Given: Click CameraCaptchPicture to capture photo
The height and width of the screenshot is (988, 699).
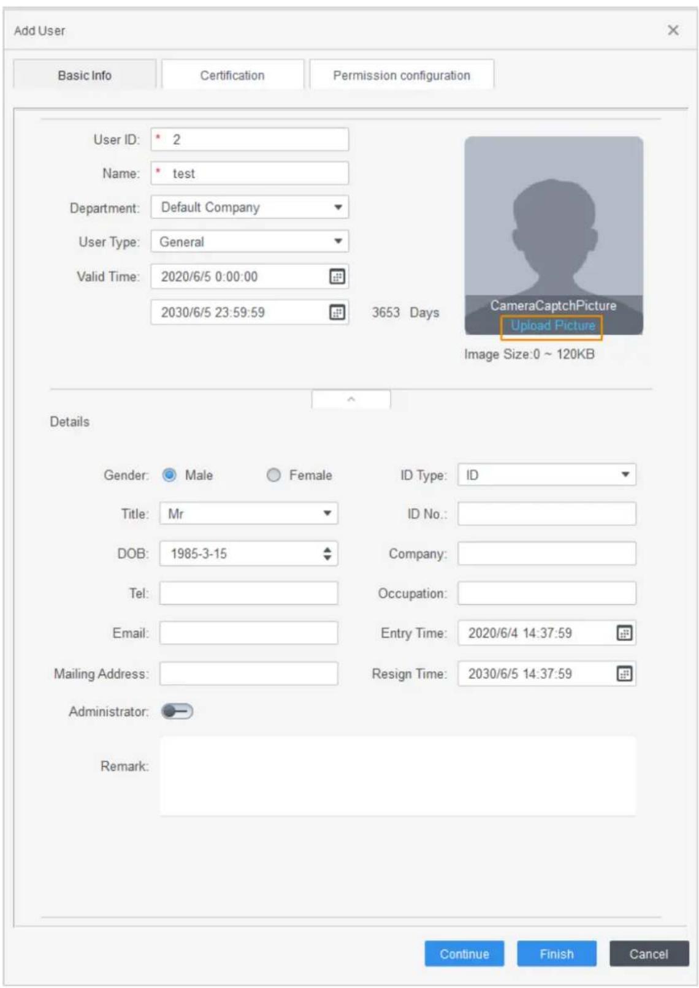Looking at the screenshot, I should tap(553, 305).
